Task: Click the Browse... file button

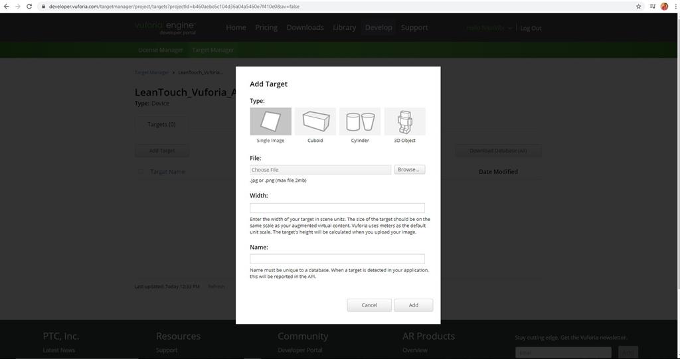Action: click(x=409, y=169)
